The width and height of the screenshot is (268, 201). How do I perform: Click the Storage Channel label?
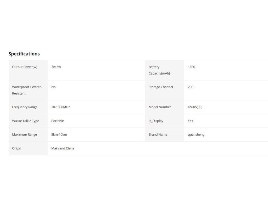(161, 87)
